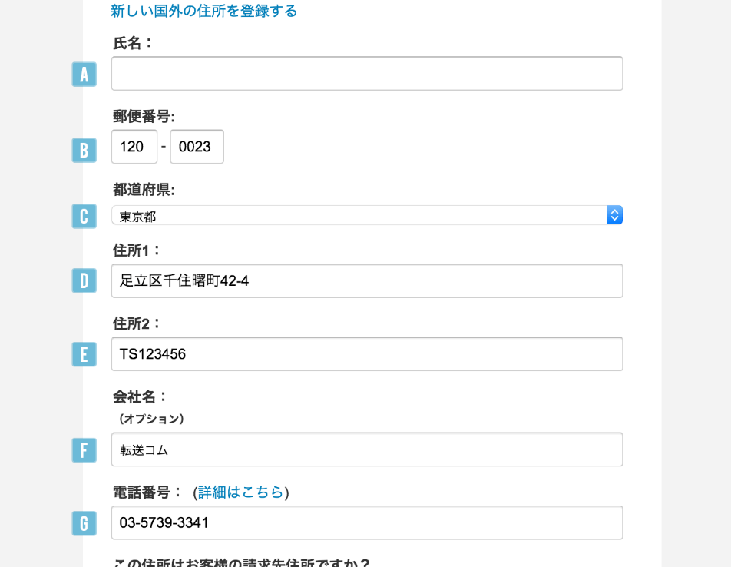Image resolution: width=731 pixels, height=567 pixels.
Task: Click the blue C marker badge
Action: pyautogui.click(x=84, y=216)
